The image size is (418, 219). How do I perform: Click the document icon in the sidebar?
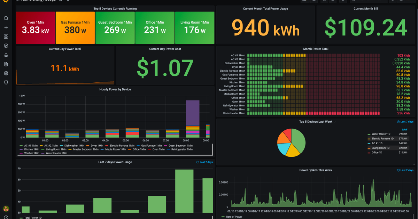(x=6, y=64)
